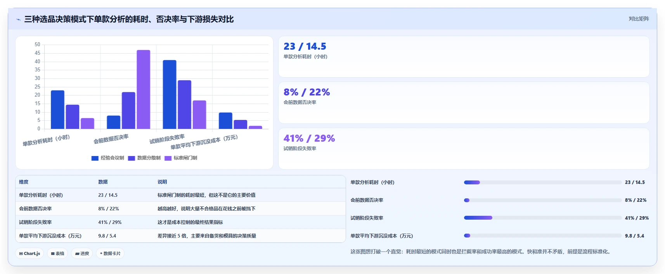Viewport: 665px width, 274px height.
Task: Click the summary paragraph below the progress bars
Action: pos(481,252)
